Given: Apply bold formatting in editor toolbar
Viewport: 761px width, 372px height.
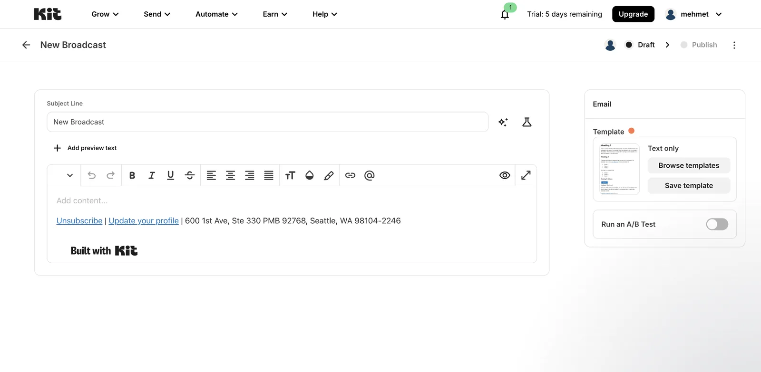Looking at the screenshot, I should tap(132, 175).
